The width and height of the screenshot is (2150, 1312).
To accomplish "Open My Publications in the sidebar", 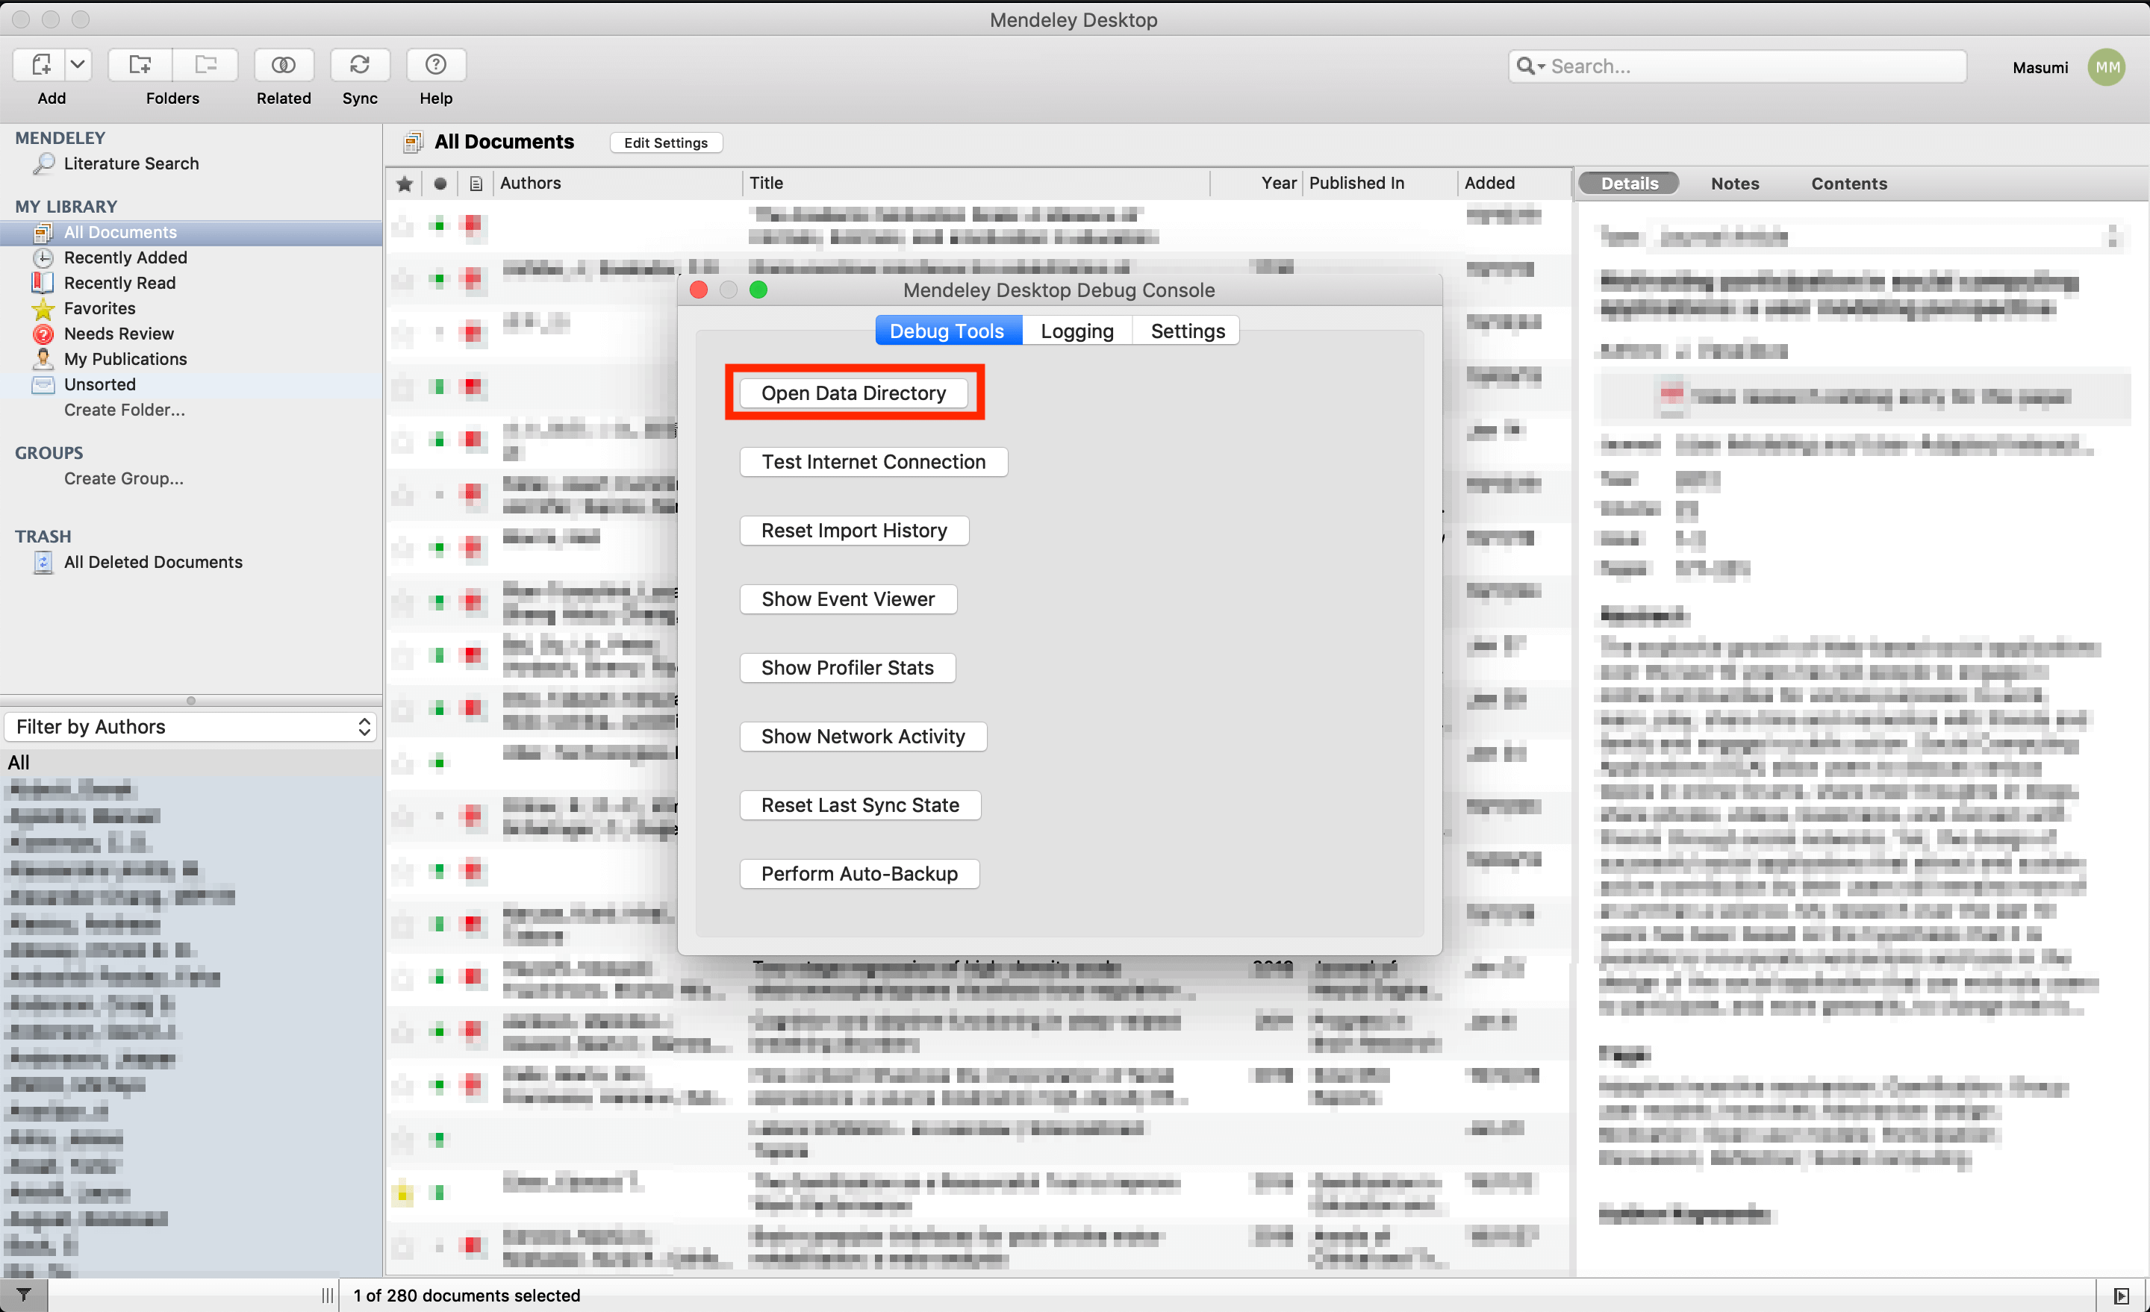I will (x=125, y=358).
